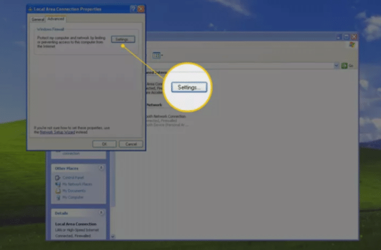This screenshot has height=250, width=381.
Task: Click the Control Panel icon in sidebar
Action: 58,178
